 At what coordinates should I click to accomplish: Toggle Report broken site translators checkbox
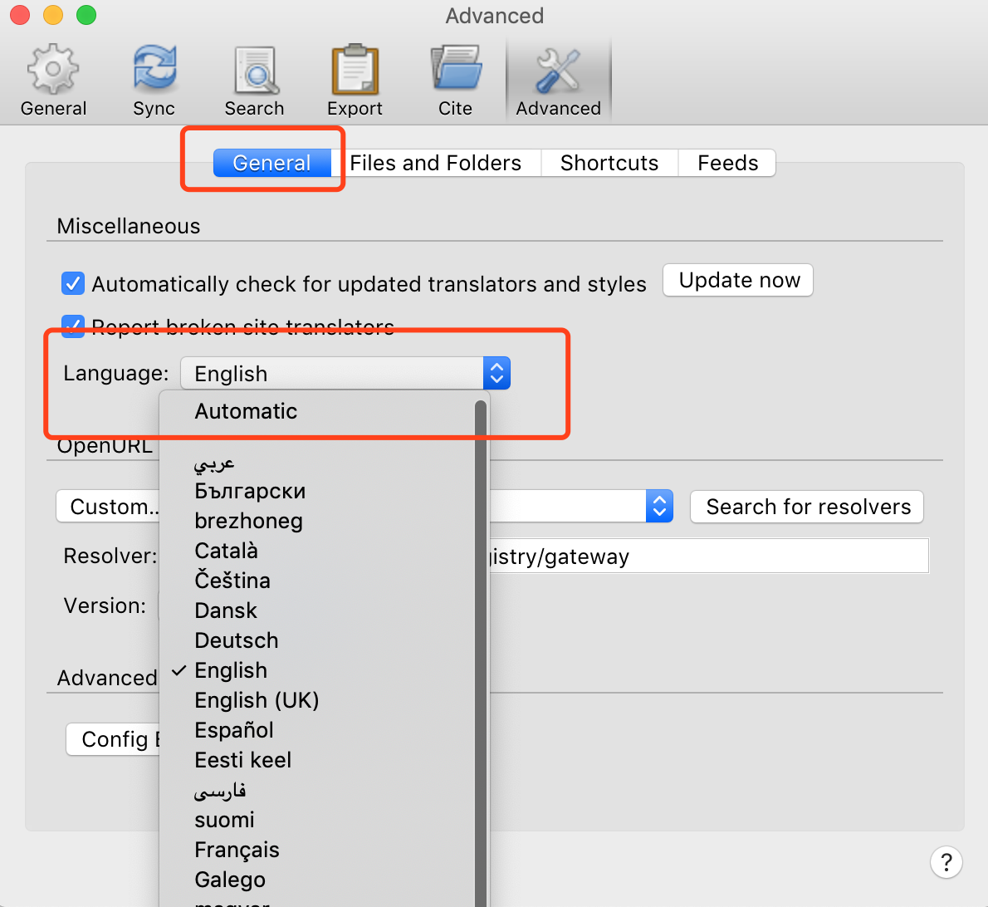click(x=73, y=326)
